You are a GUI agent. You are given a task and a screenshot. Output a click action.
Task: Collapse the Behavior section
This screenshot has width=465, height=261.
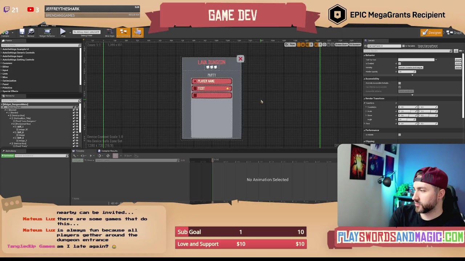(x=365, y=55)
